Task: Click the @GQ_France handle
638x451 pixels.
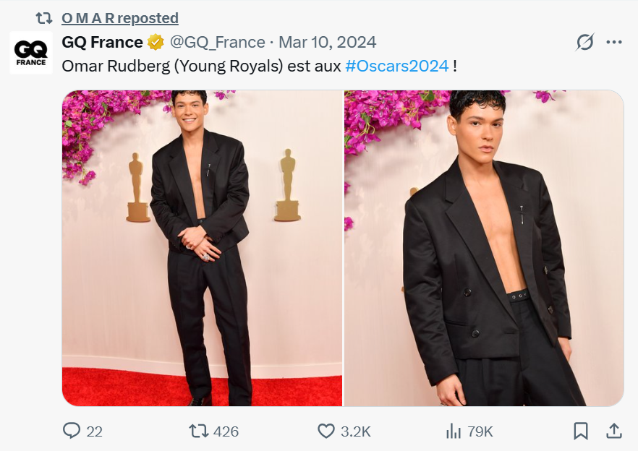Action: 217,42
